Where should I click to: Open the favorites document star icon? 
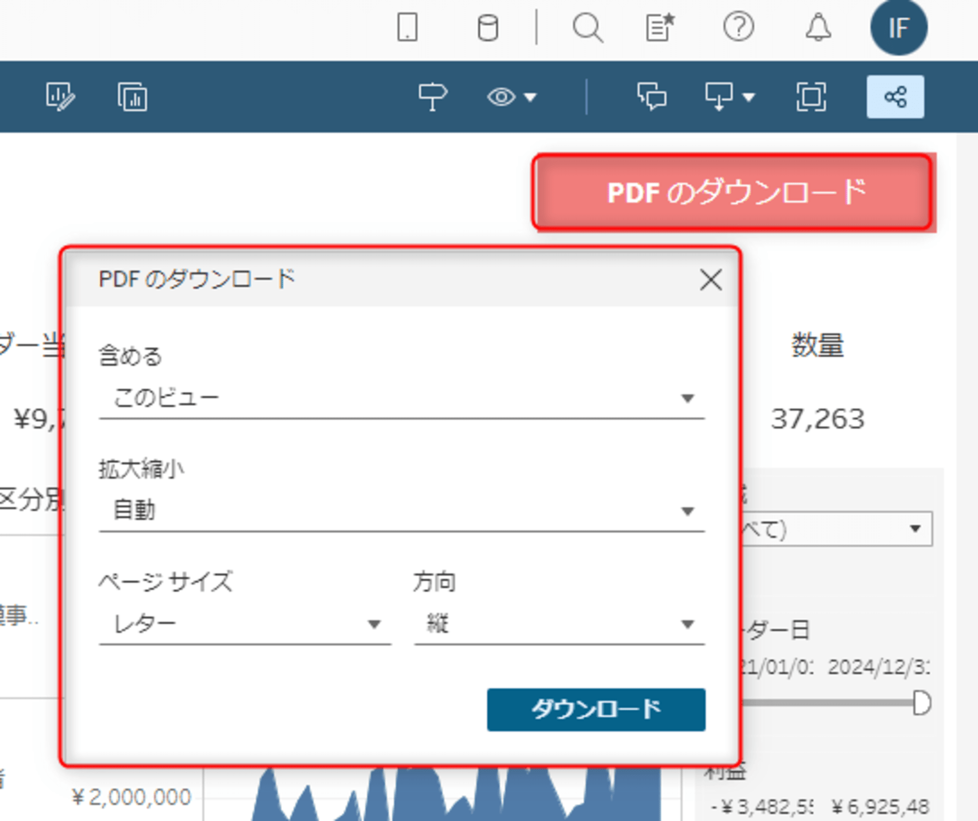pyautogui.click(x=660, y=27)
